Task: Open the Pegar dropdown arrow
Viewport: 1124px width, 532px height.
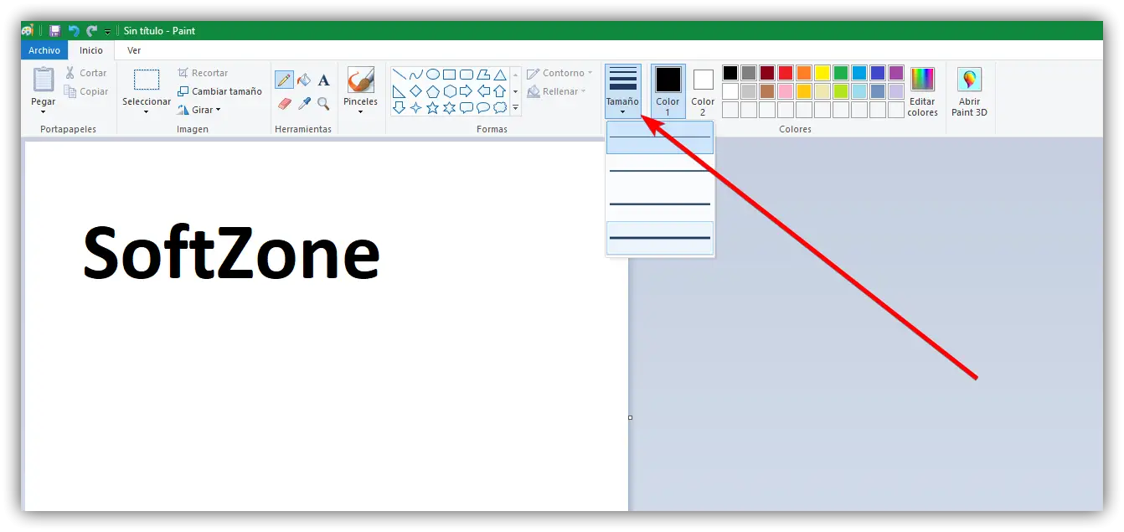Action: [x=43, y=111]
